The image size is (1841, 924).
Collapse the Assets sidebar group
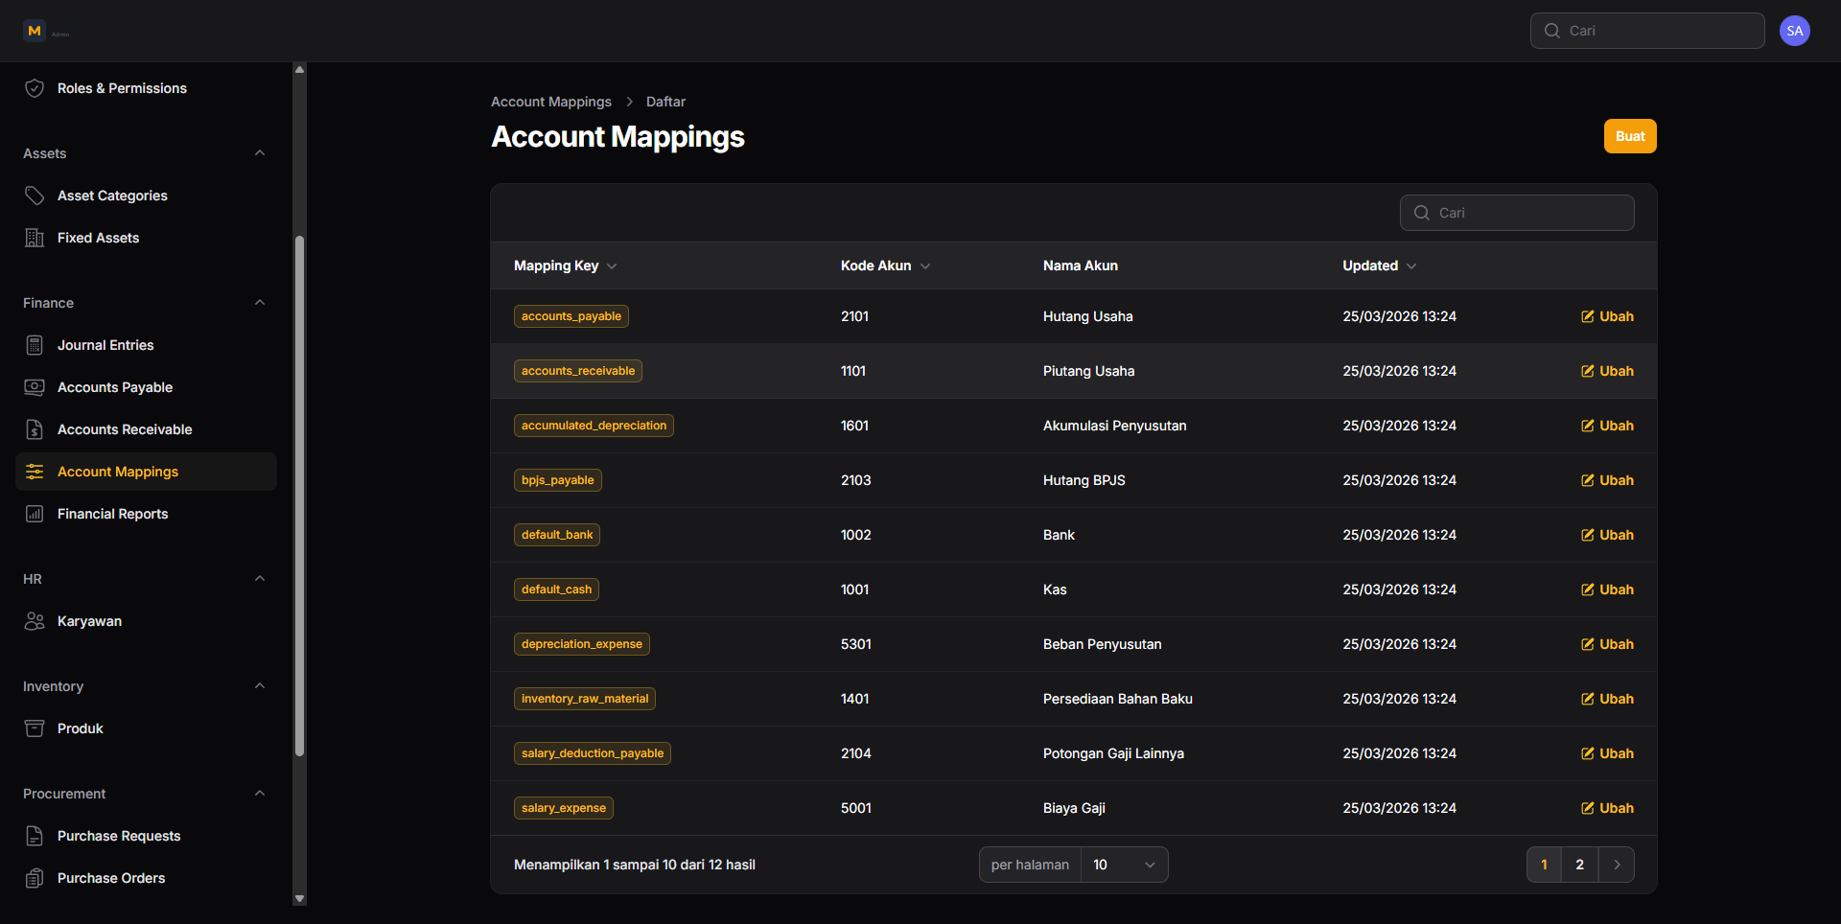coord(260,153)
